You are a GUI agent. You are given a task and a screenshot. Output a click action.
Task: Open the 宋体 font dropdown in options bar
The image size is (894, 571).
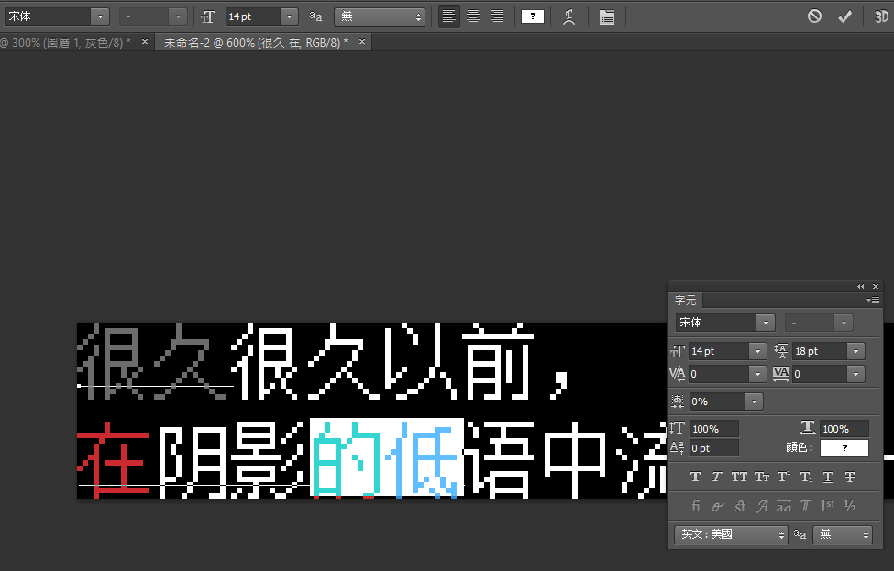[x=100, y=17]
